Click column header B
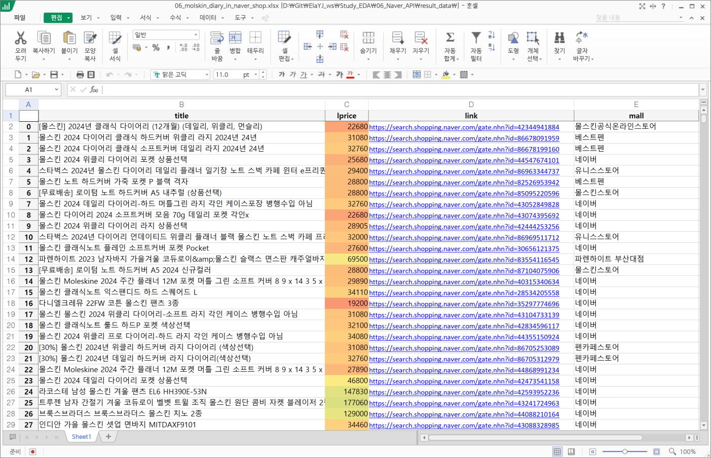Viewport: 711px width, 458px height. [181, 104]
